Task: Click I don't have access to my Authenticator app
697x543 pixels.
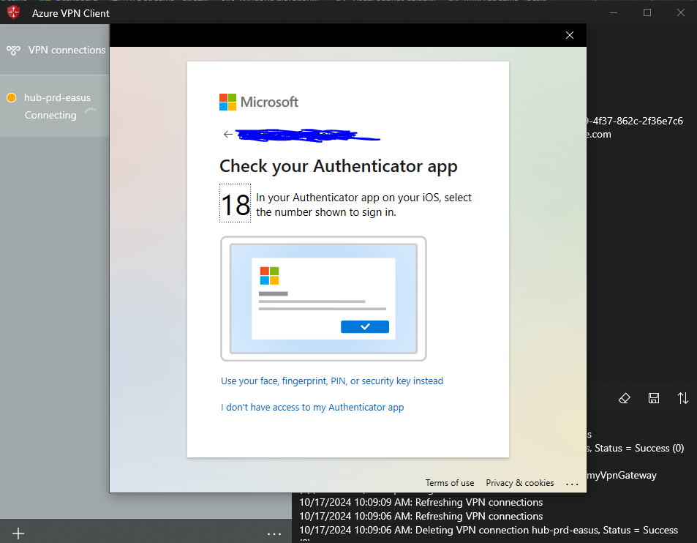Action: point(312,407)
